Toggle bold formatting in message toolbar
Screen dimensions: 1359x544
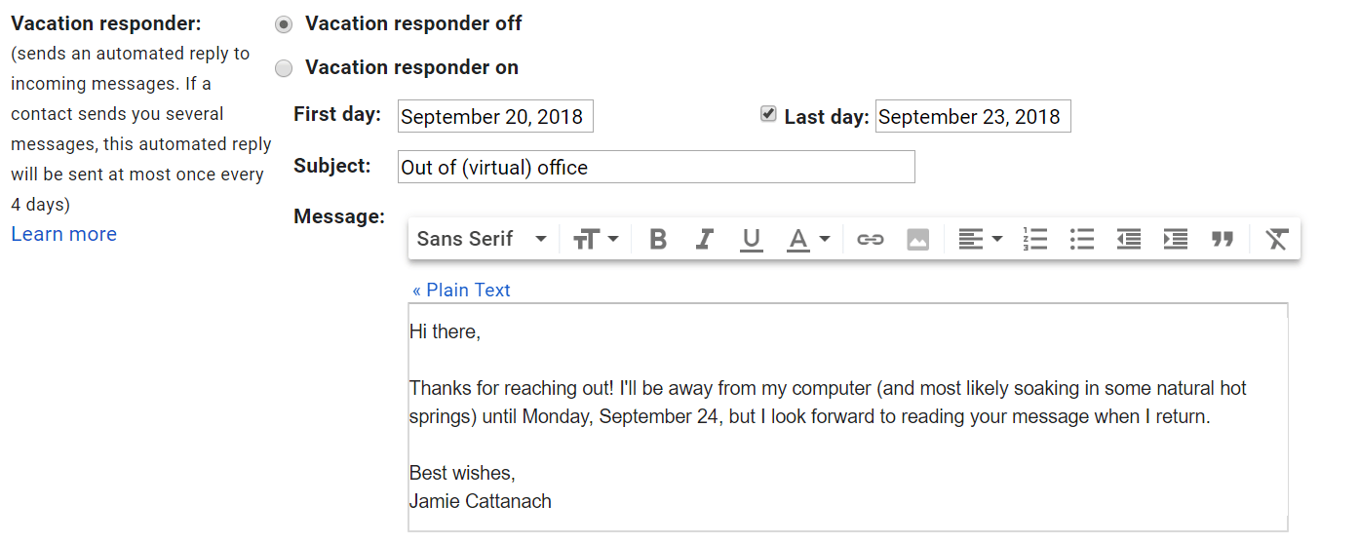pos(658,239)
